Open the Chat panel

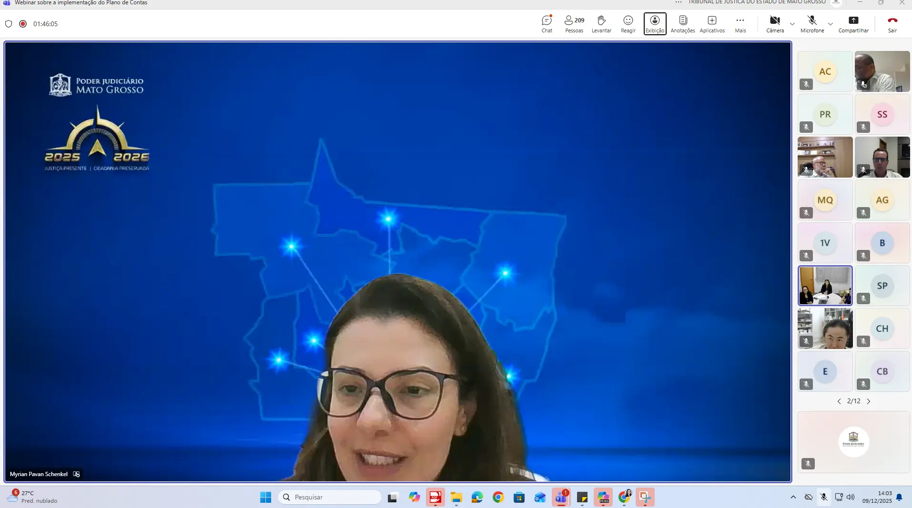[x=547, y=23]
